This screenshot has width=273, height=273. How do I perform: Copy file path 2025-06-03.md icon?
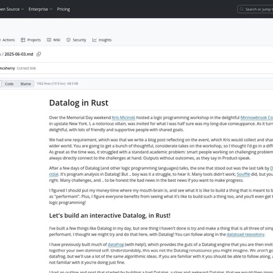(x=39, y=54)
